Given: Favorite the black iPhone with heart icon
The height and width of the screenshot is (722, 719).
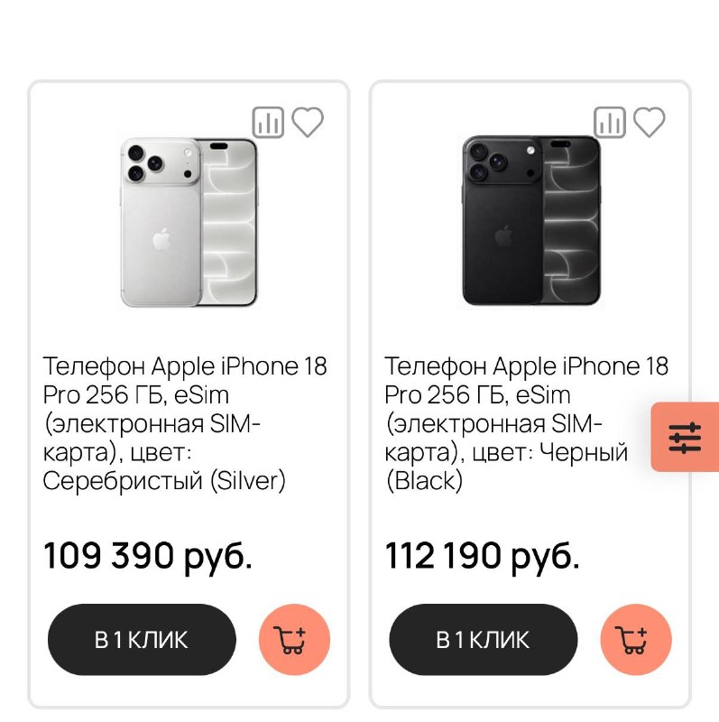Looking at the screenshot, I should 649,122.
